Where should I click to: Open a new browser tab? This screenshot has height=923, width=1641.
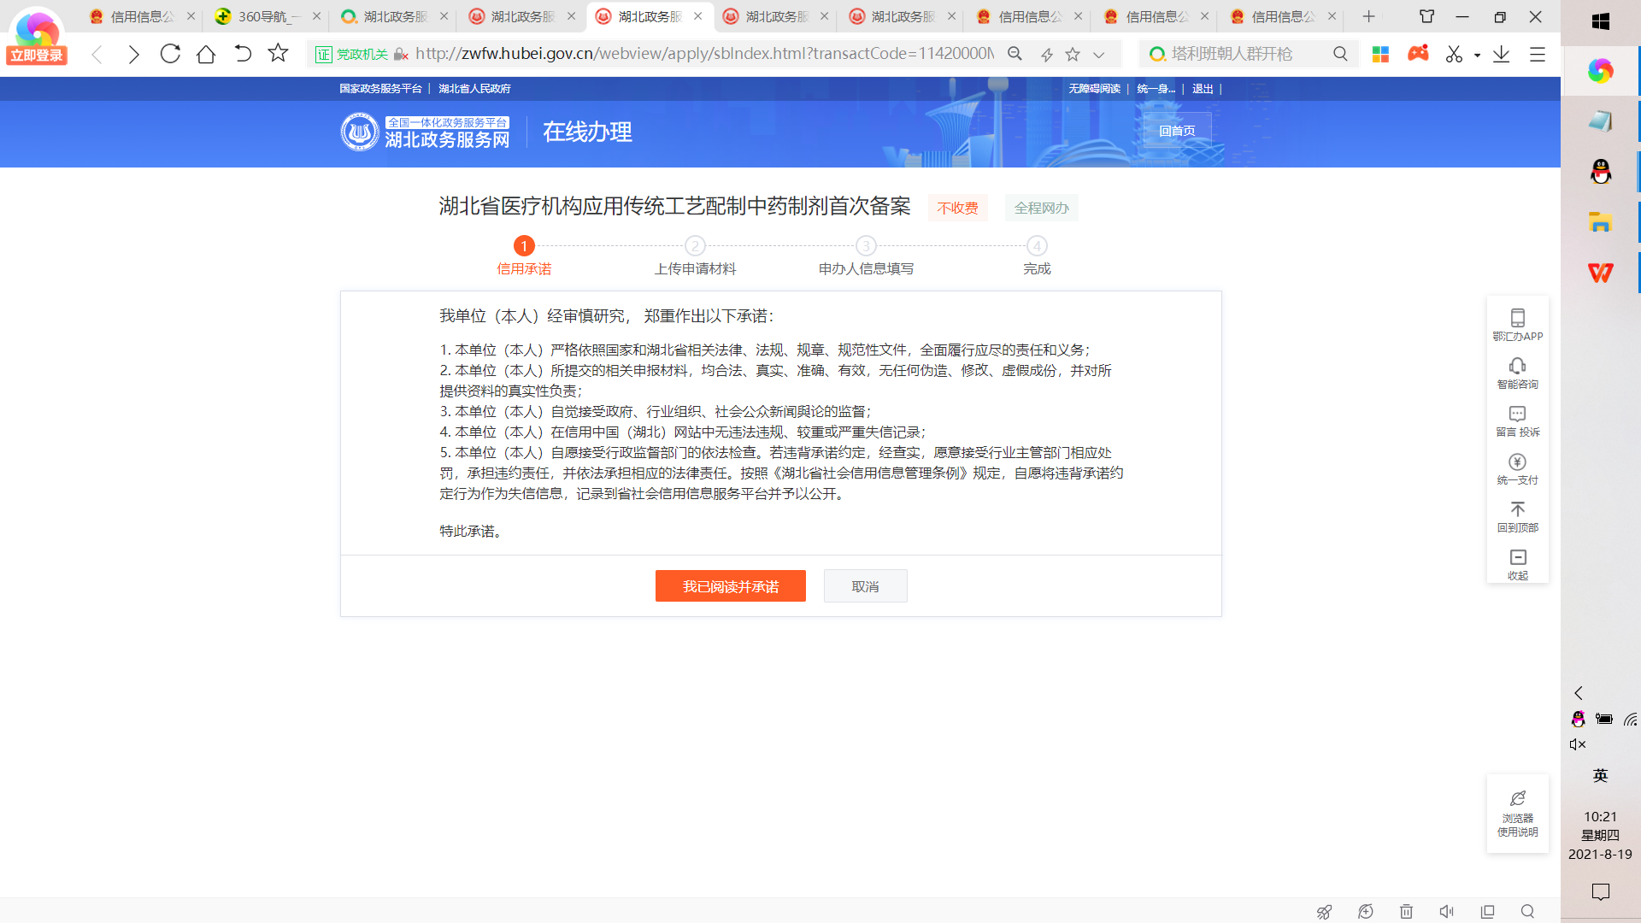[x=1368, y=16]
